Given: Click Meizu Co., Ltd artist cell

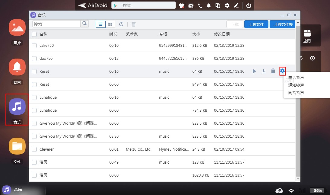Looking at the screenshot, I should 138,149.
